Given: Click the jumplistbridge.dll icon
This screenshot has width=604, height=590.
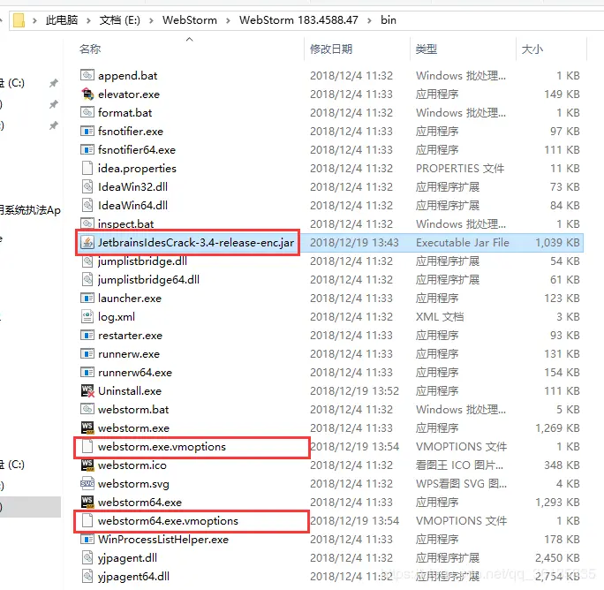Looking at the screenshot, I should coord(87,261).
